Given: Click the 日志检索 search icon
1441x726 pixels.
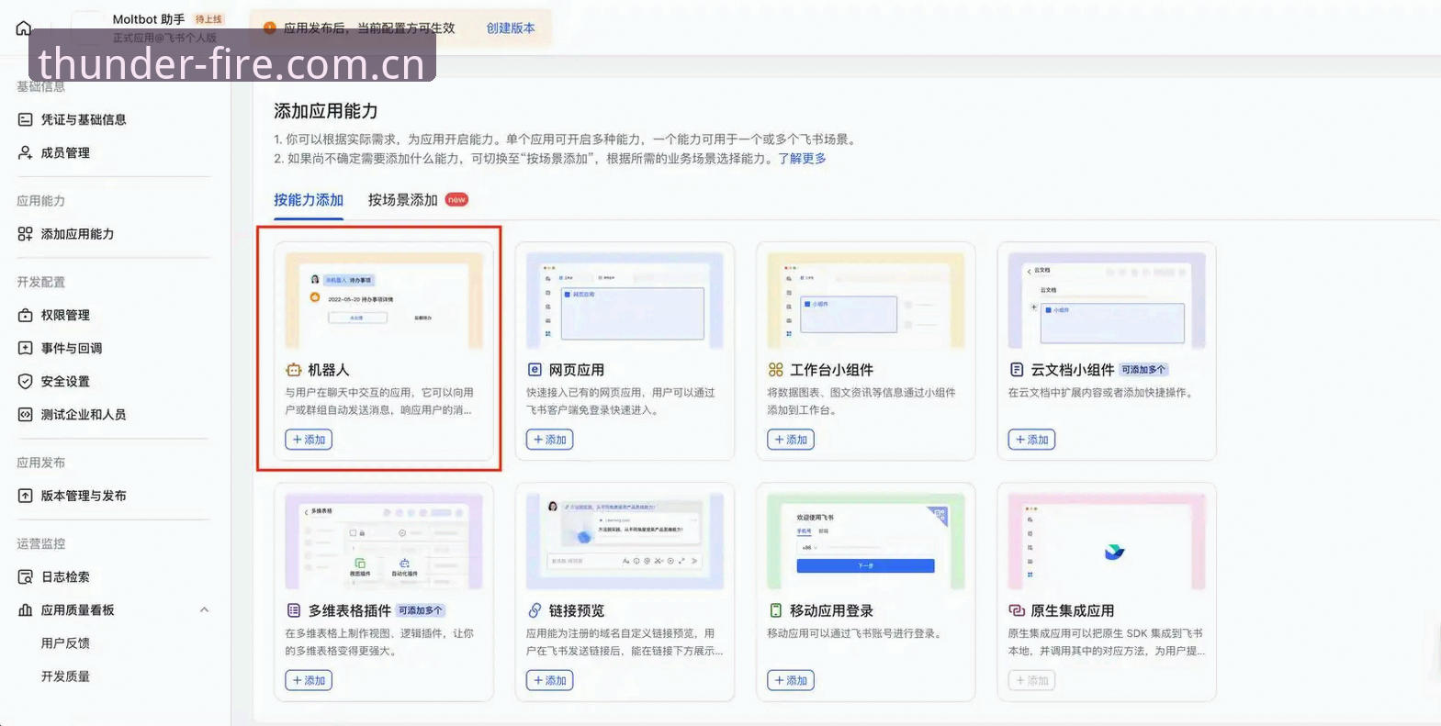Looking at the screenshot, I should [x=25, y=576].
